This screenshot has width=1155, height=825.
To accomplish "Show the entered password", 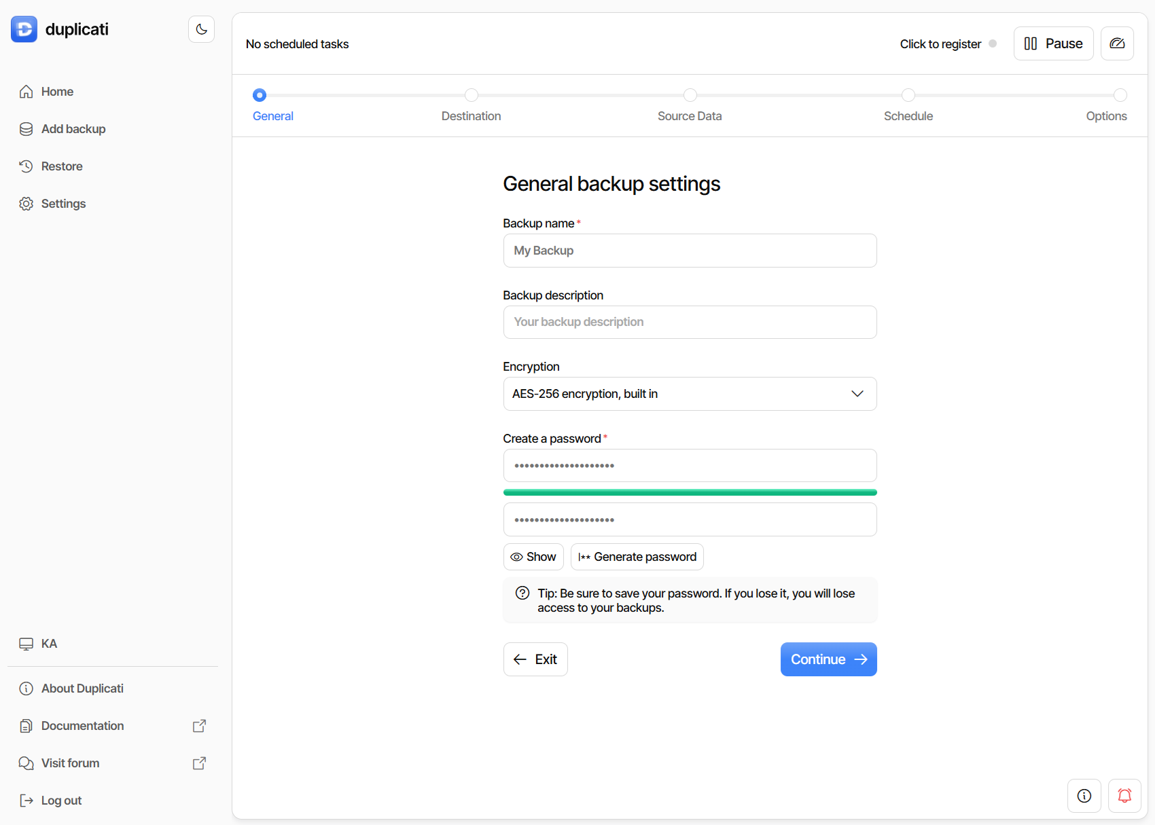I will coord(533,556).
